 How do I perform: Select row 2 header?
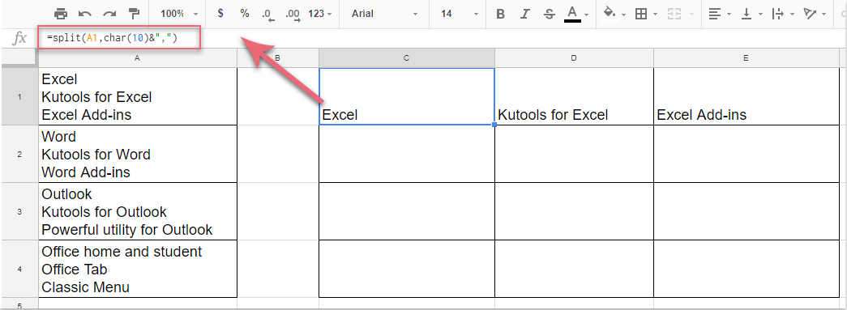tap(19, 154)
